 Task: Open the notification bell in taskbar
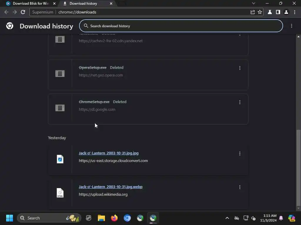pyautogui.click(x=281, y=218)
